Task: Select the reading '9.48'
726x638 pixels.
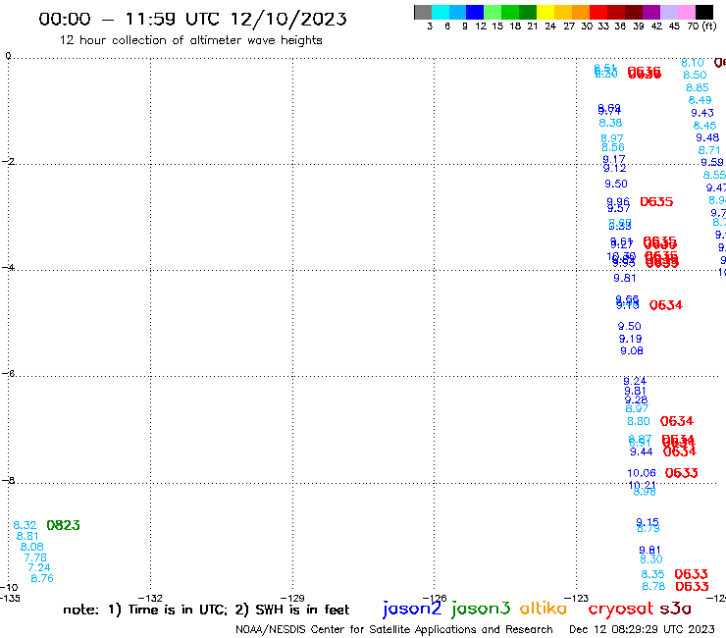Action: point(707,137)
